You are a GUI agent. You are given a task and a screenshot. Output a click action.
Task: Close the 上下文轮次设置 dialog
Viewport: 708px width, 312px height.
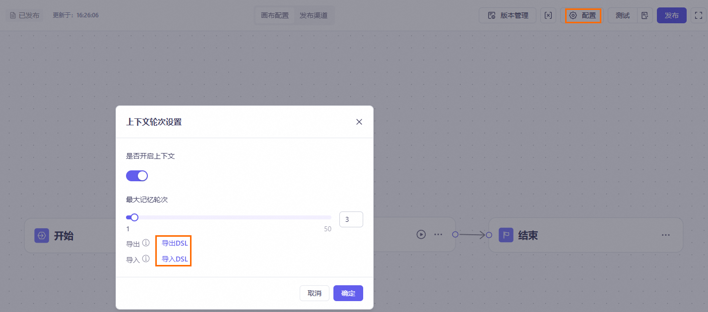(x=359, y=122)
